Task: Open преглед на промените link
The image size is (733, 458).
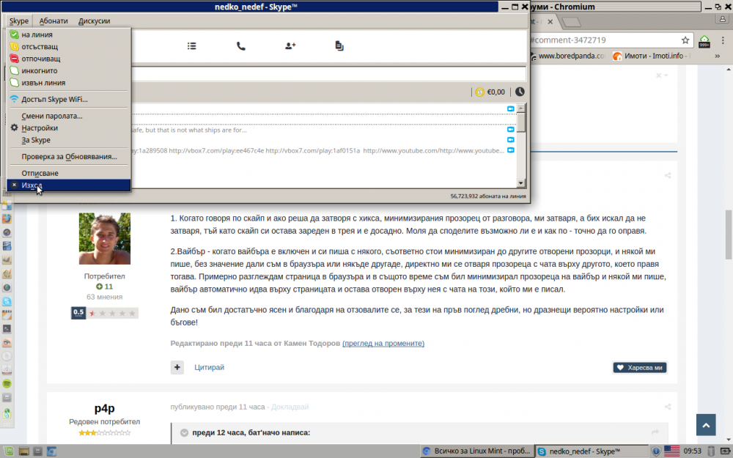Action: (383, 343)
